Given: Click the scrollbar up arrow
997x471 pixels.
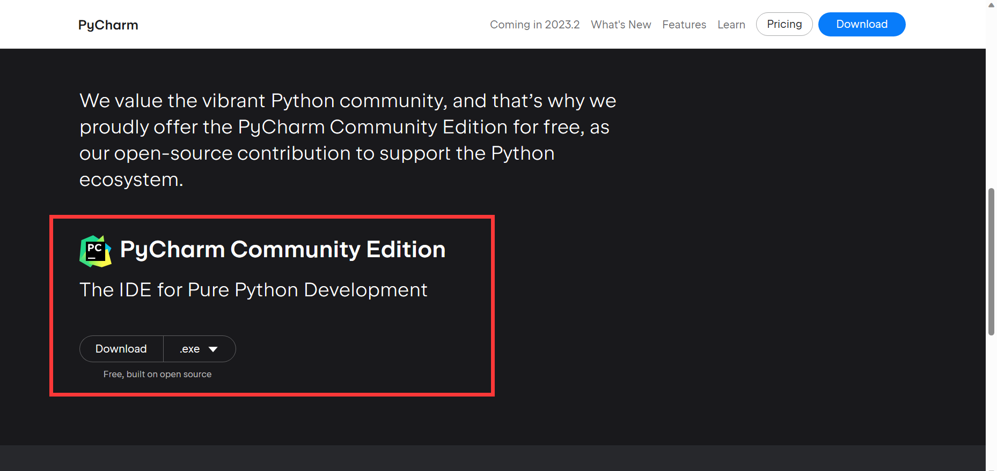Looking at the screenshot, I should 991,5.
